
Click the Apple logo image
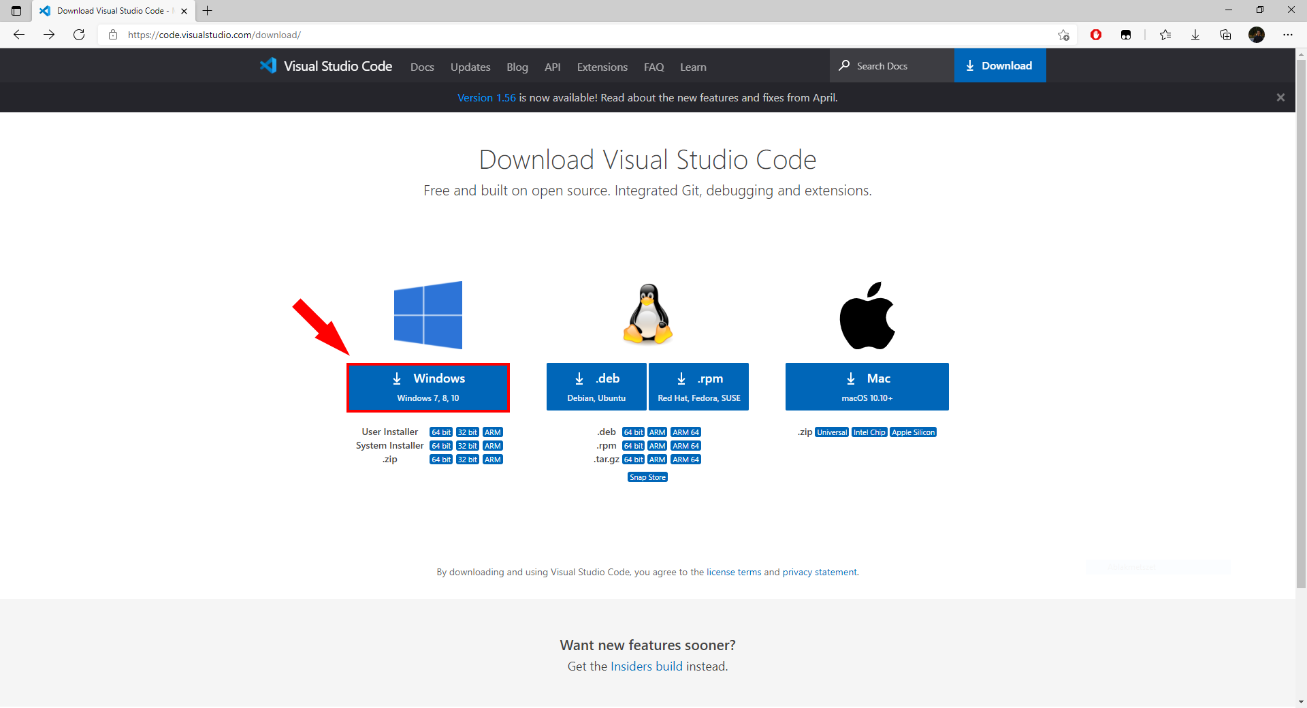click(x=867, y=315)
